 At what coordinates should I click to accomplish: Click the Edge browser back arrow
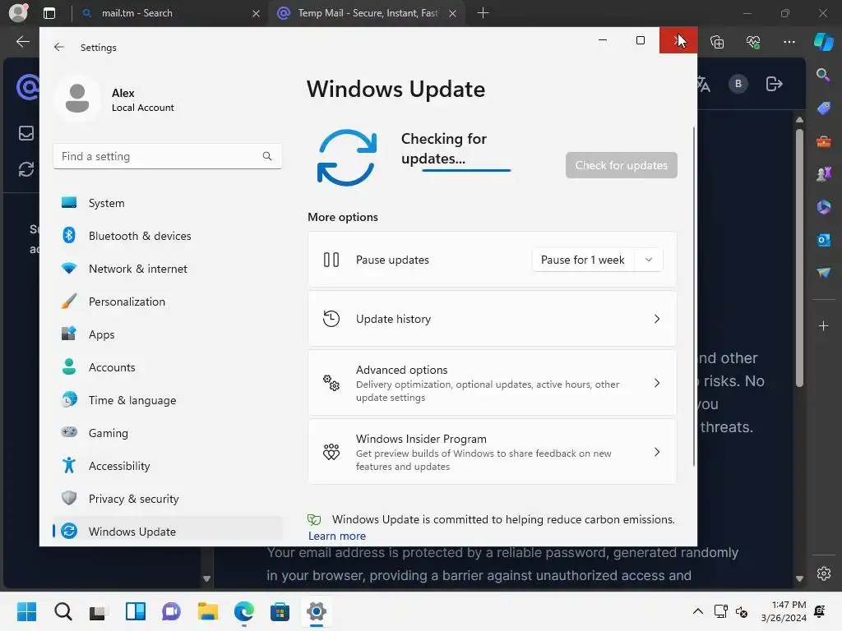point(22,41)
